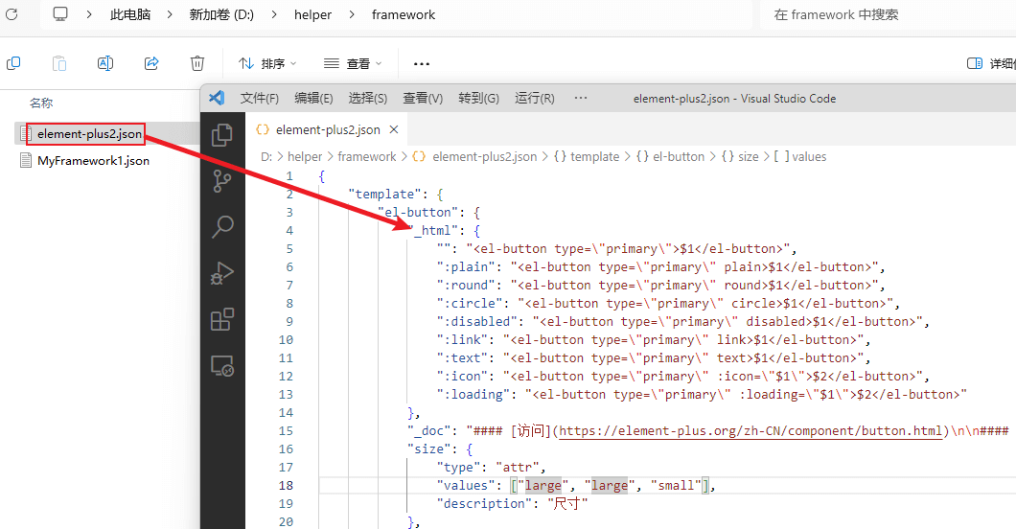Open the Search view in the activity bar
Image resolution: width=1016 pixels, height=529 pixels.
pyautogui.click(x=222, y=226)
